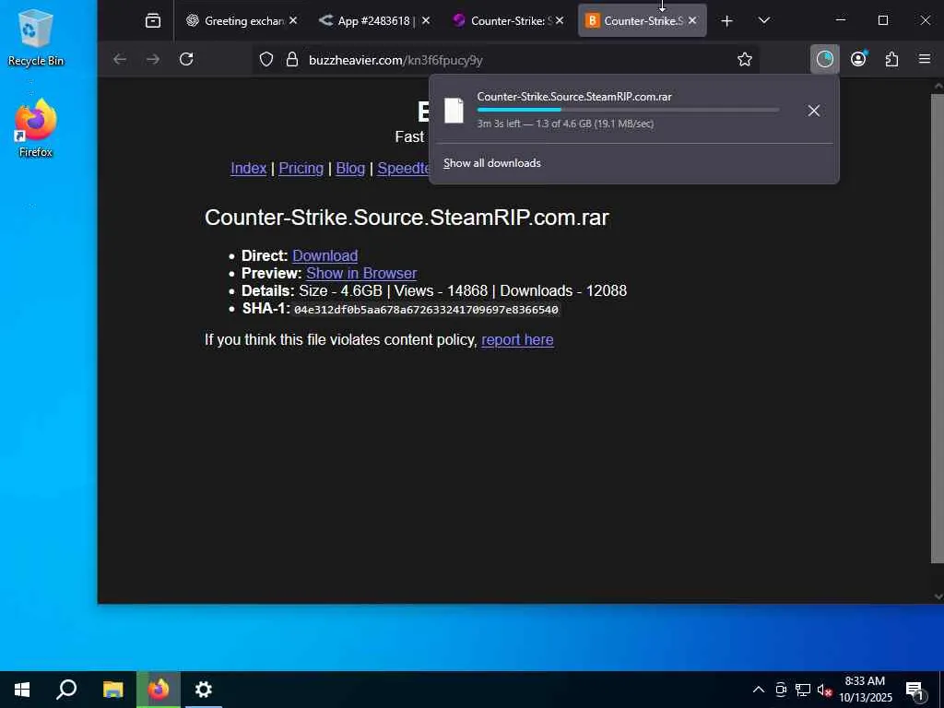
Task: Open tracking protection shield icon
Action: (266, 60)
